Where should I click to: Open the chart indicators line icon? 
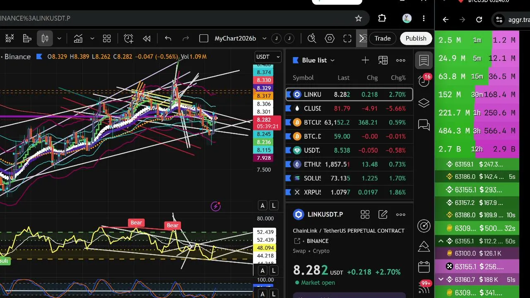click(78, 38)
